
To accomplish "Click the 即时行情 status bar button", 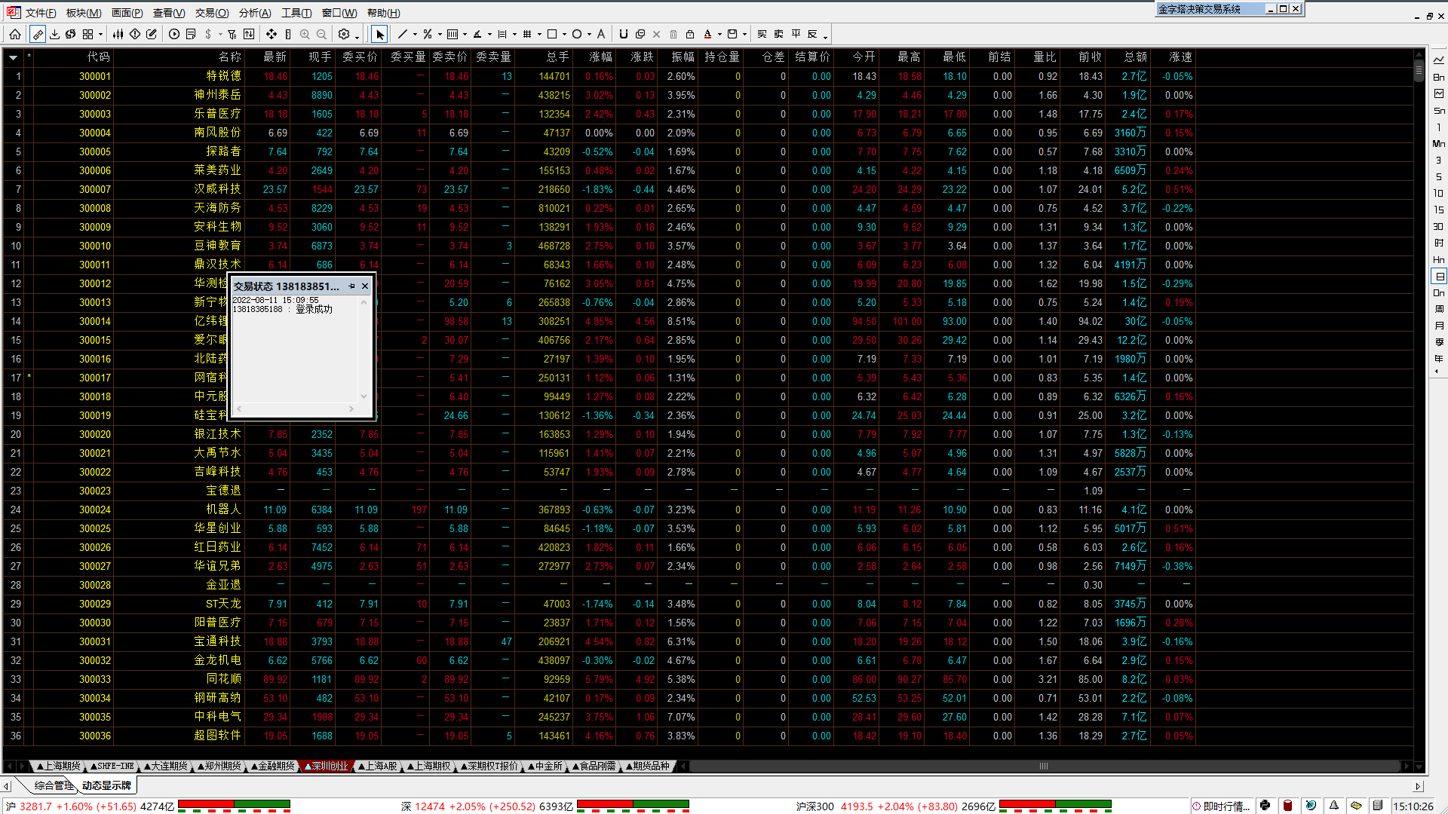I will point(1221,806).
